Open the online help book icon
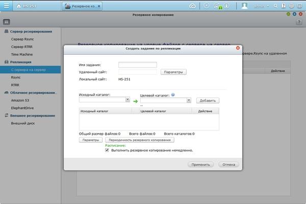 284,6
